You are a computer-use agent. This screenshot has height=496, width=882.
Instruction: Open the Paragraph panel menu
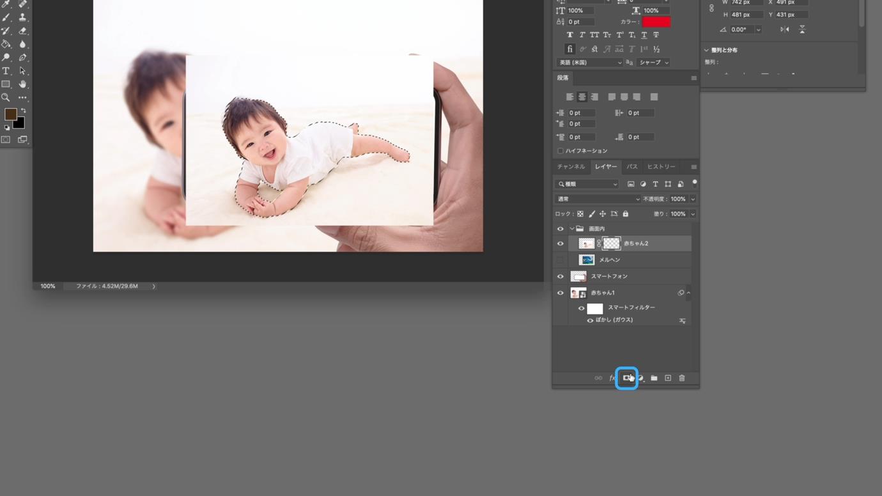693,78
